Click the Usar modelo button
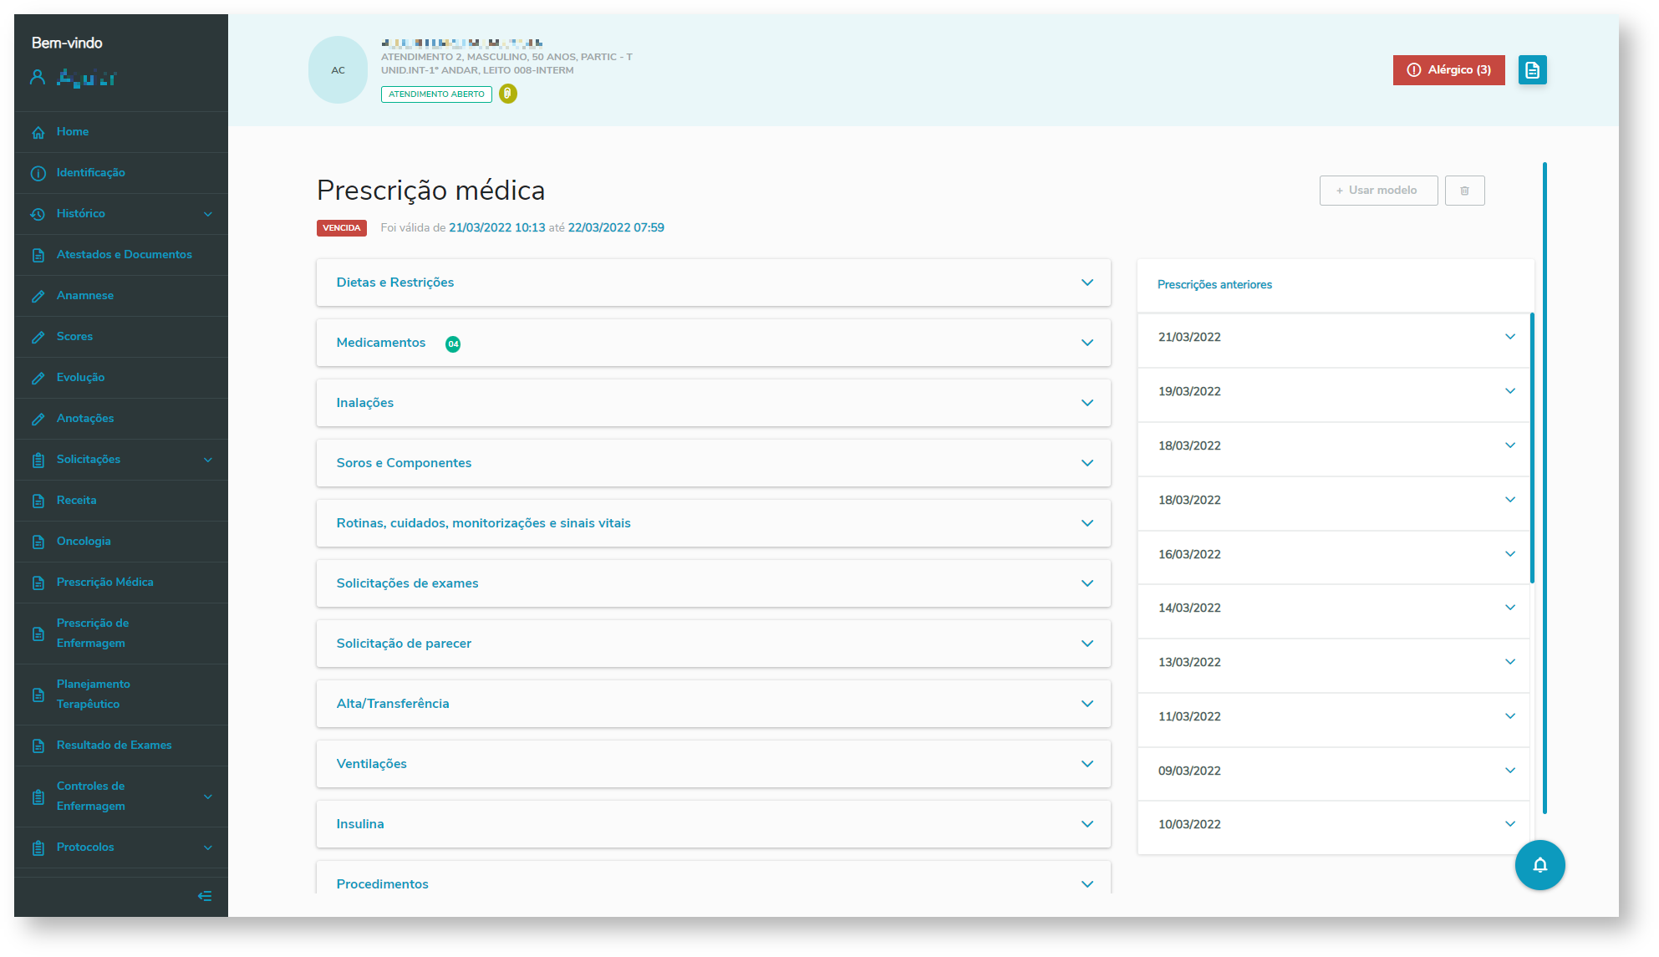Image resolution: width=1659 pixels, height=957 pixels. tap(1378, 191)
